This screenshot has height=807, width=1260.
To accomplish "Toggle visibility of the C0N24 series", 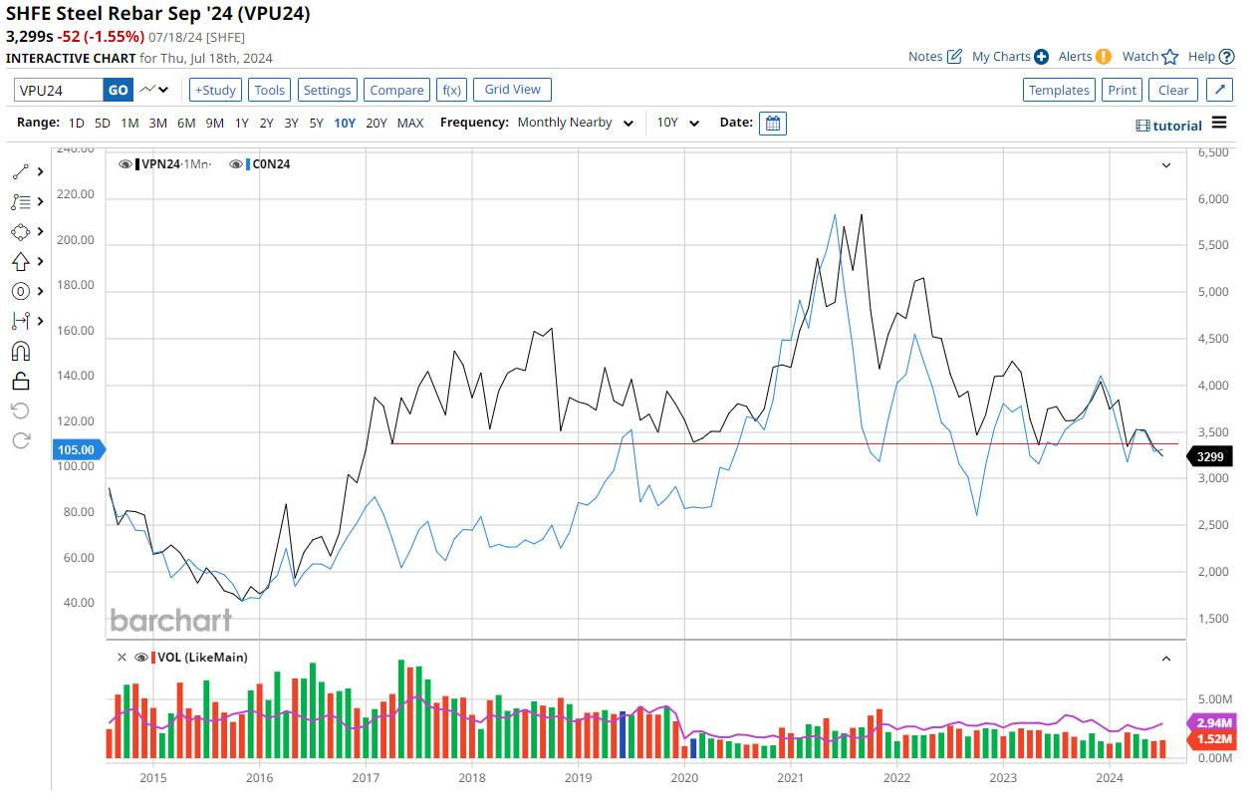I will click(236, 164).
